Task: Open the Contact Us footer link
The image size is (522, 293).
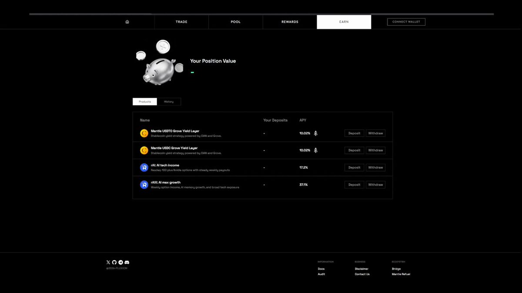Action: [x=362, y=274]
